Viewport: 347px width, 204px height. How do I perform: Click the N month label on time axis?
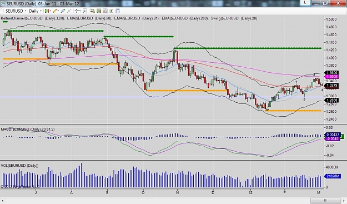tap(178, 193)
